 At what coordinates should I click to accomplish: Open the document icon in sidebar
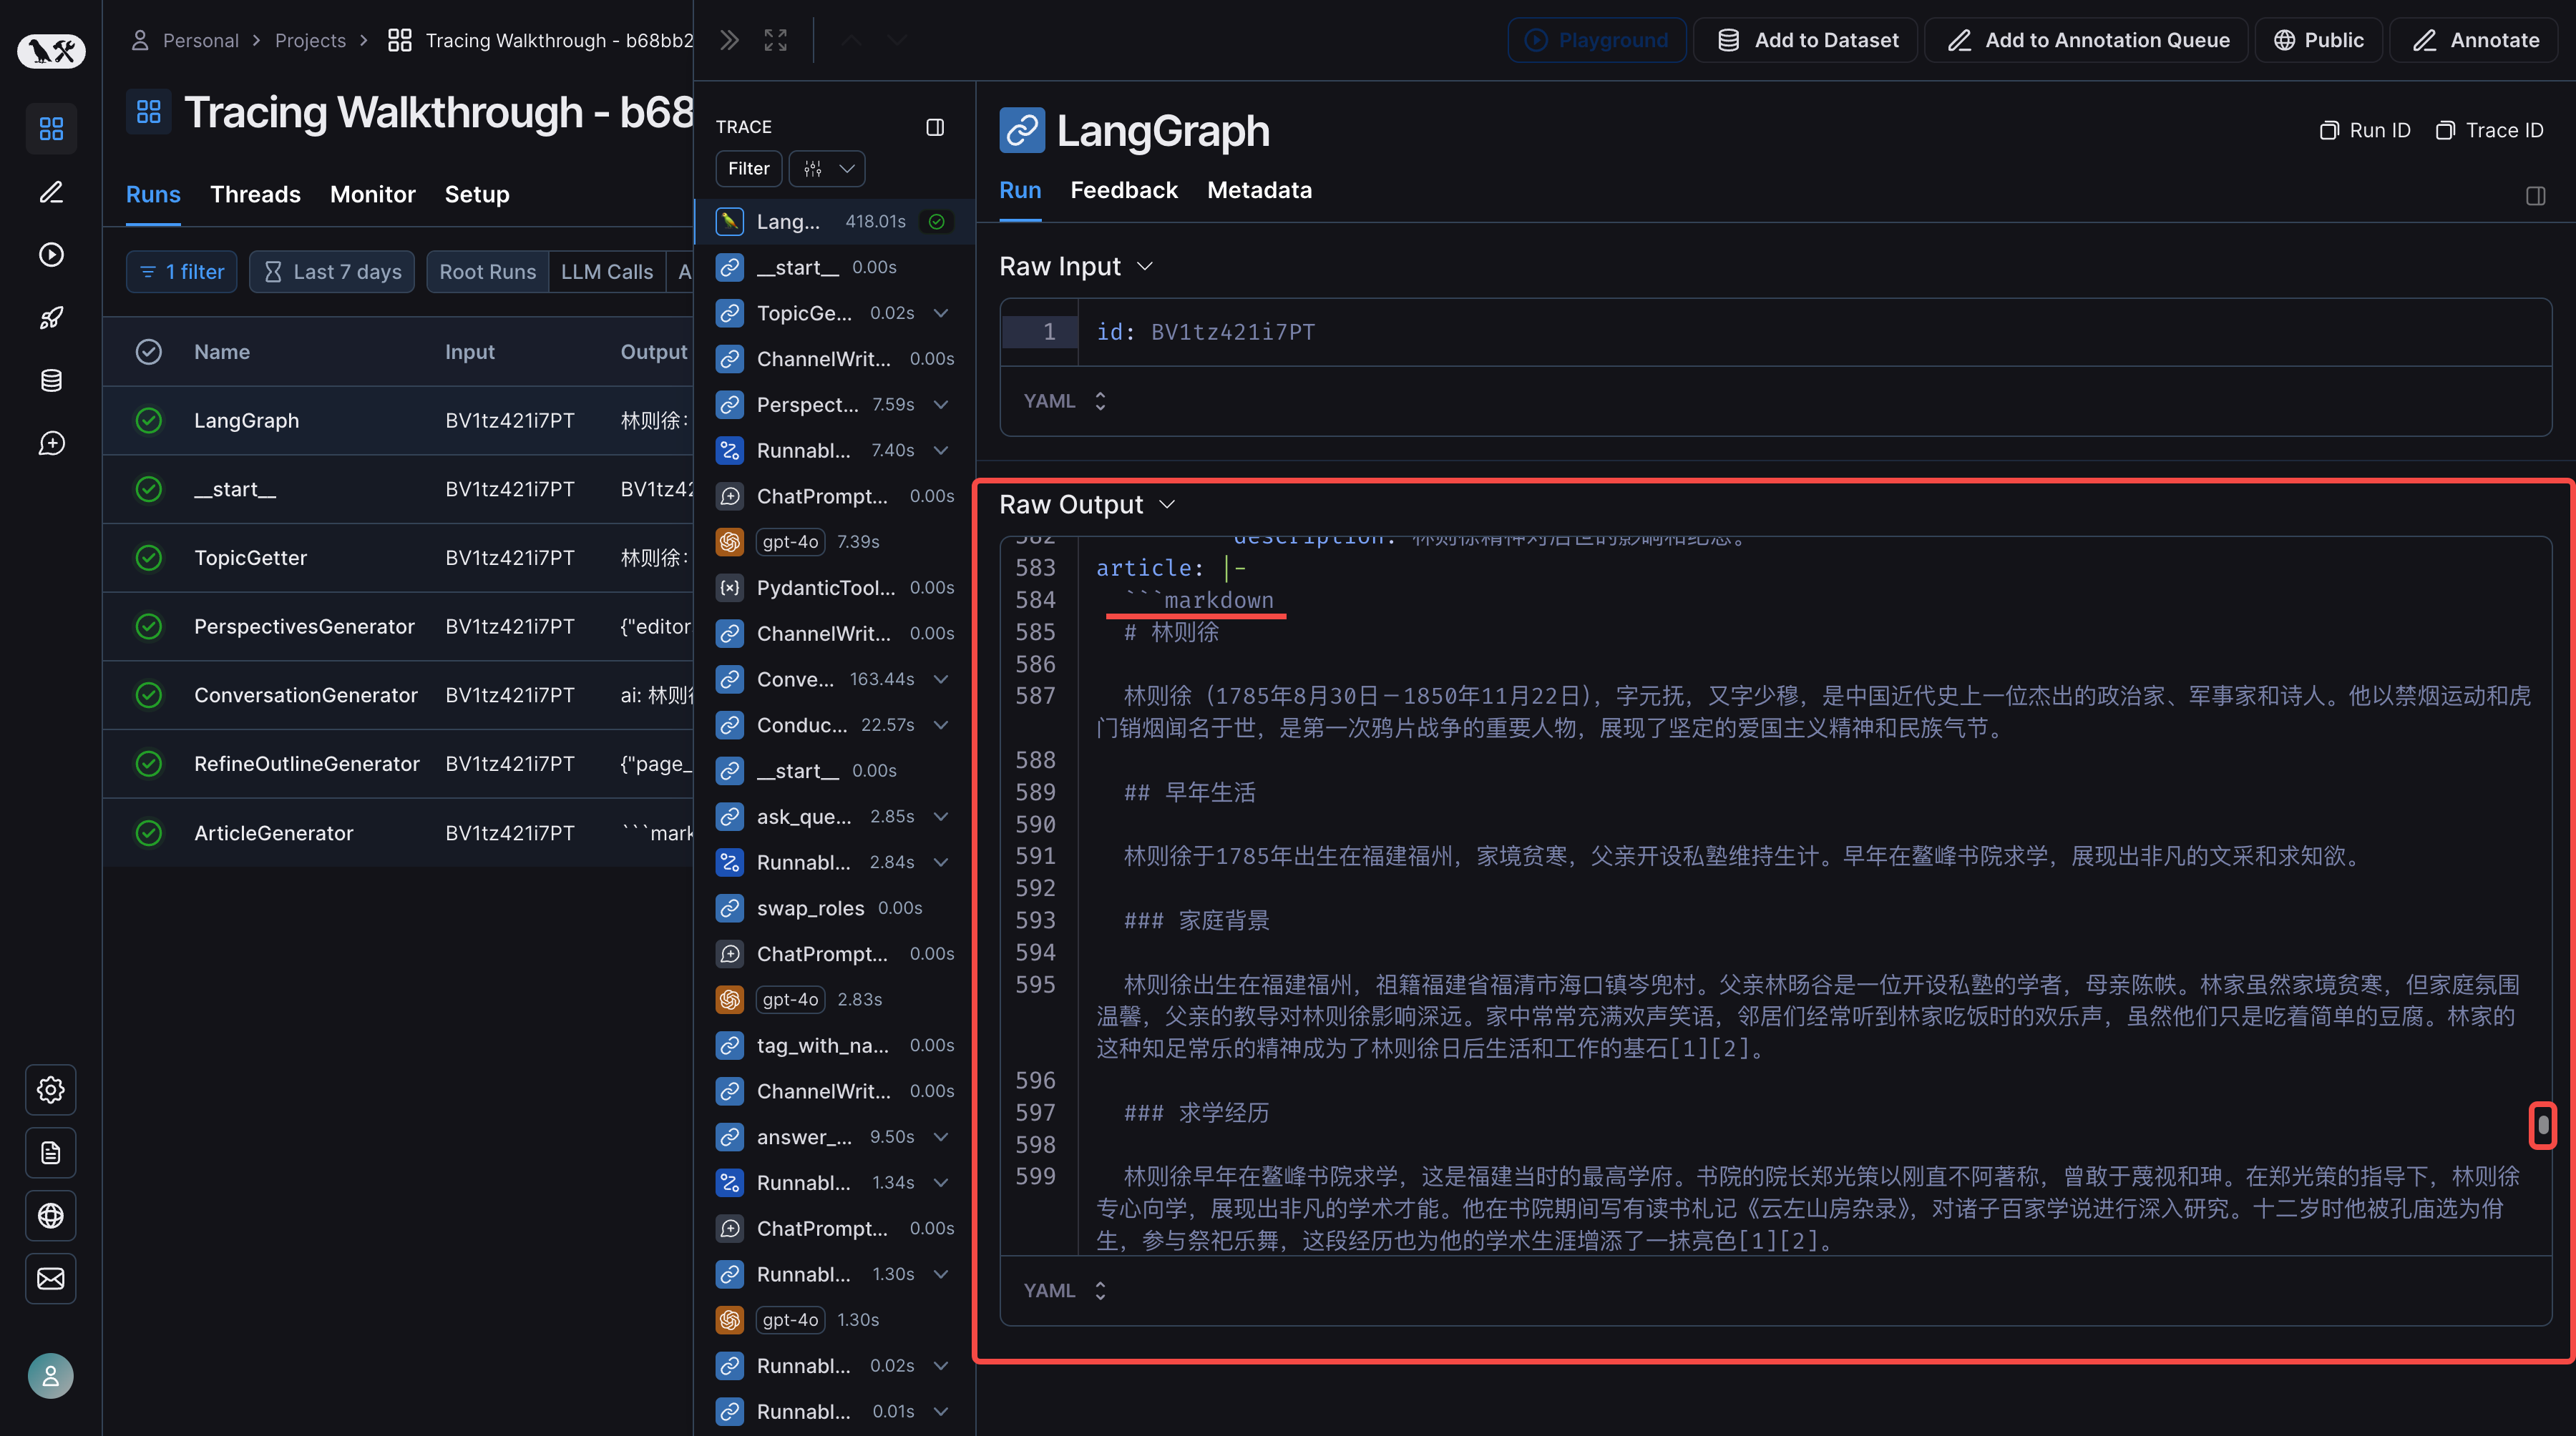[x=51, y=1152]
